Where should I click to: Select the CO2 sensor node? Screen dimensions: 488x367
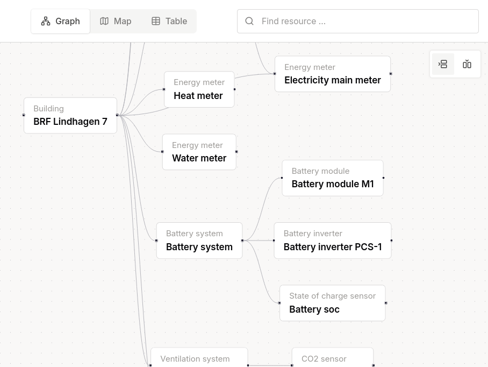pyautogui.click(x=332, y=358)
